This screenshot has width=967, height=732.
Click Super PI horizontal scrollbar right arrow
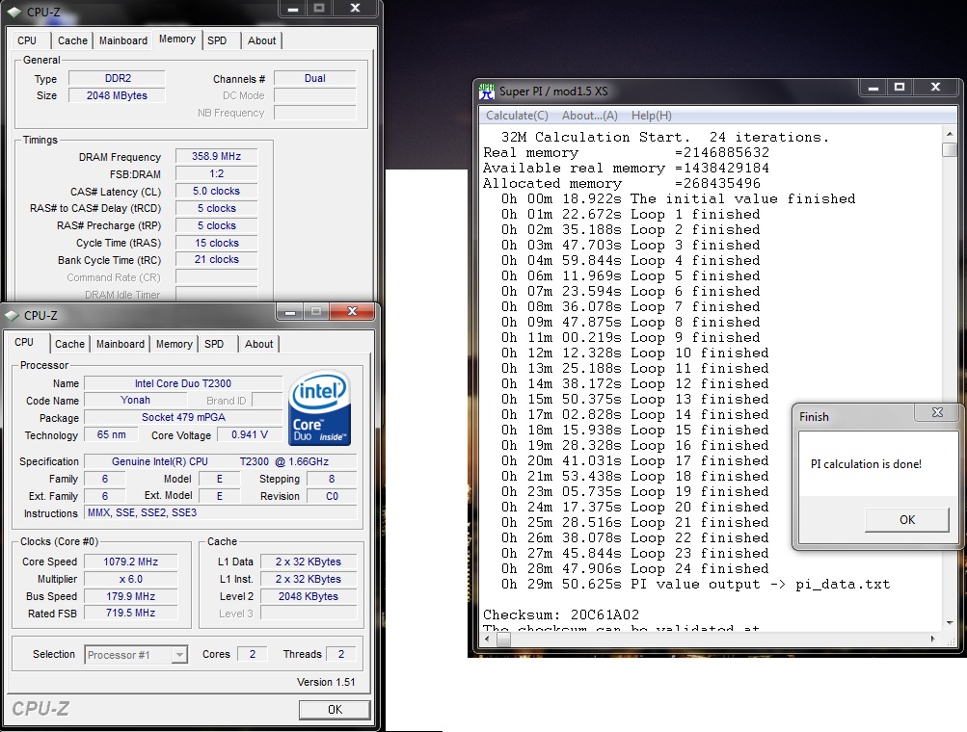[x=932, y=639]
